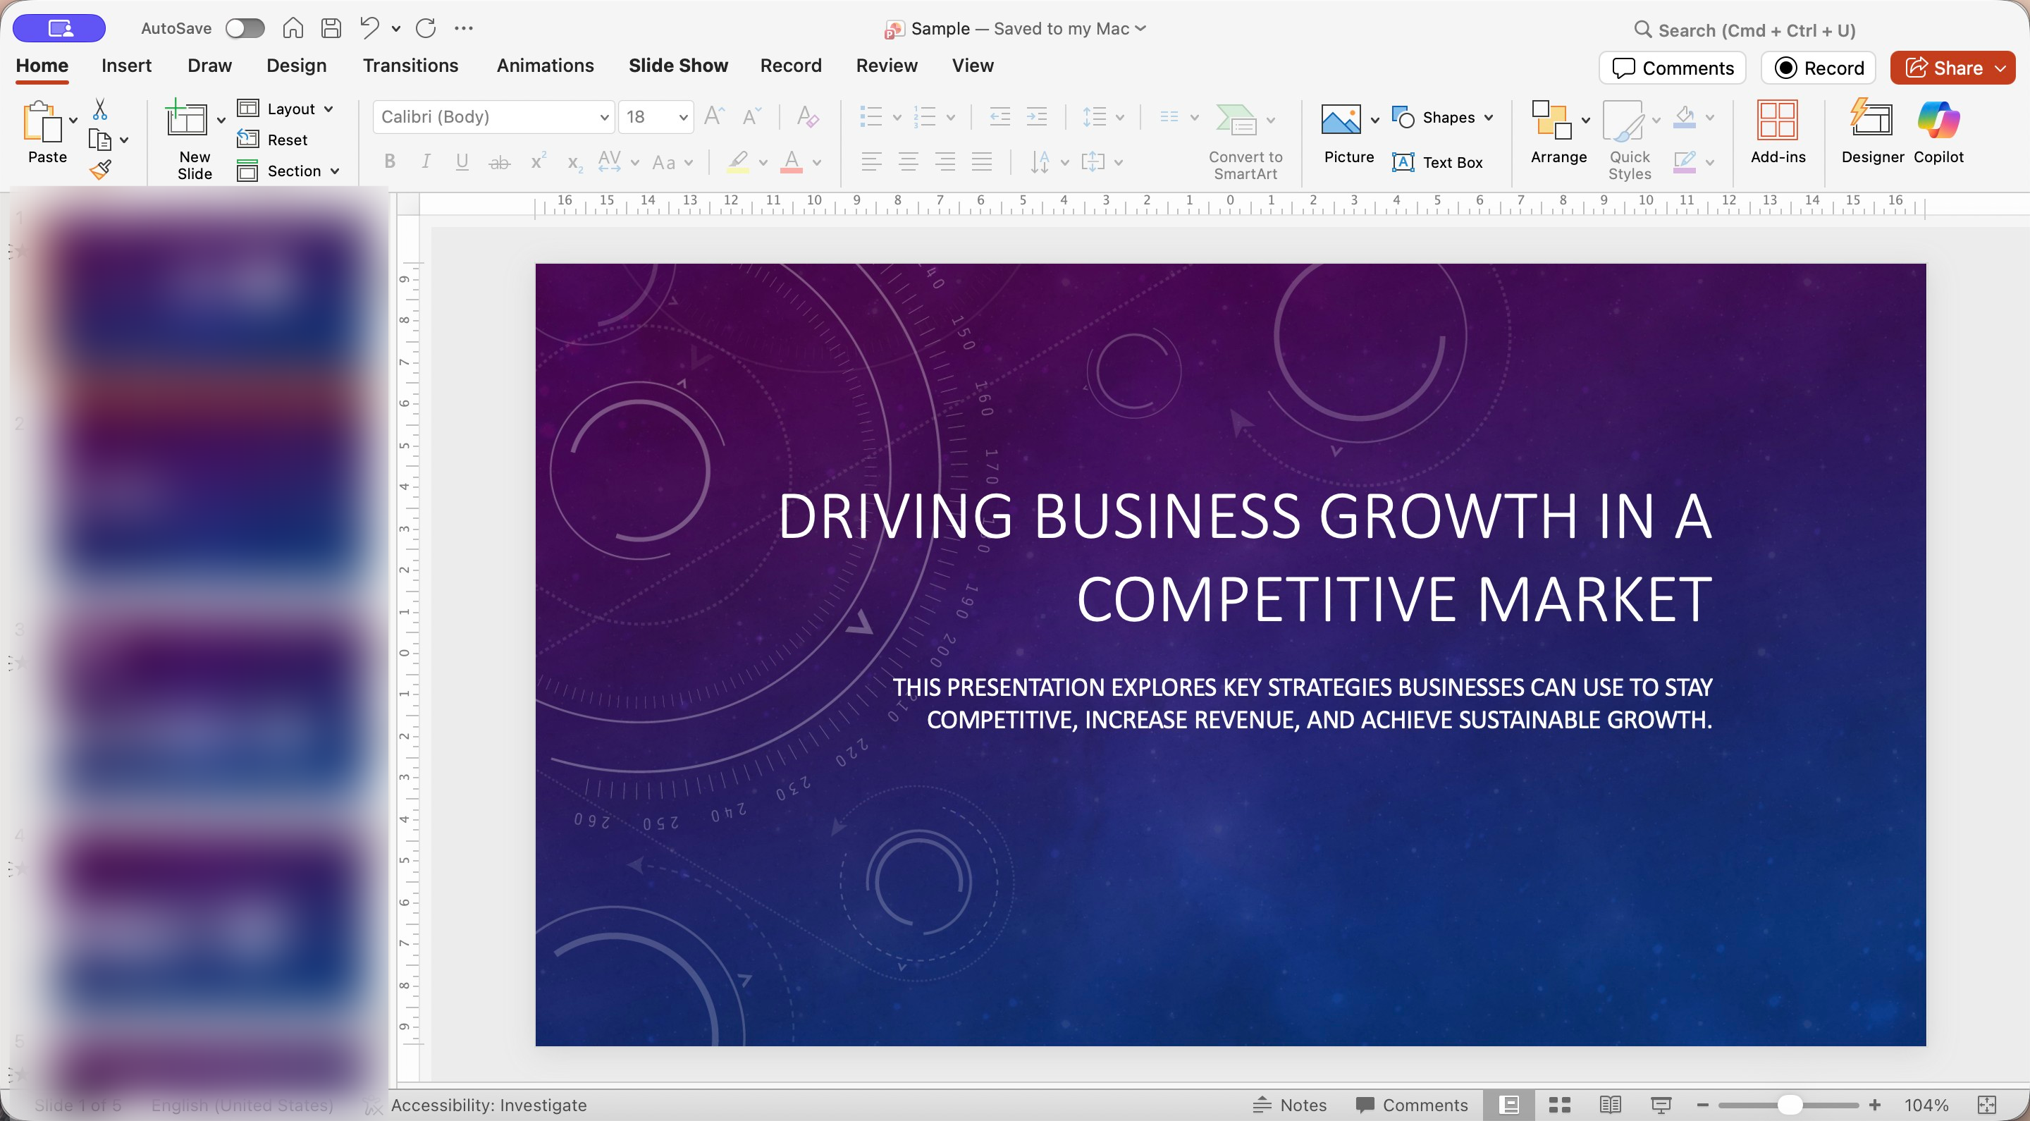
Task: Open the font name dropdown
Action: (603, 116)
